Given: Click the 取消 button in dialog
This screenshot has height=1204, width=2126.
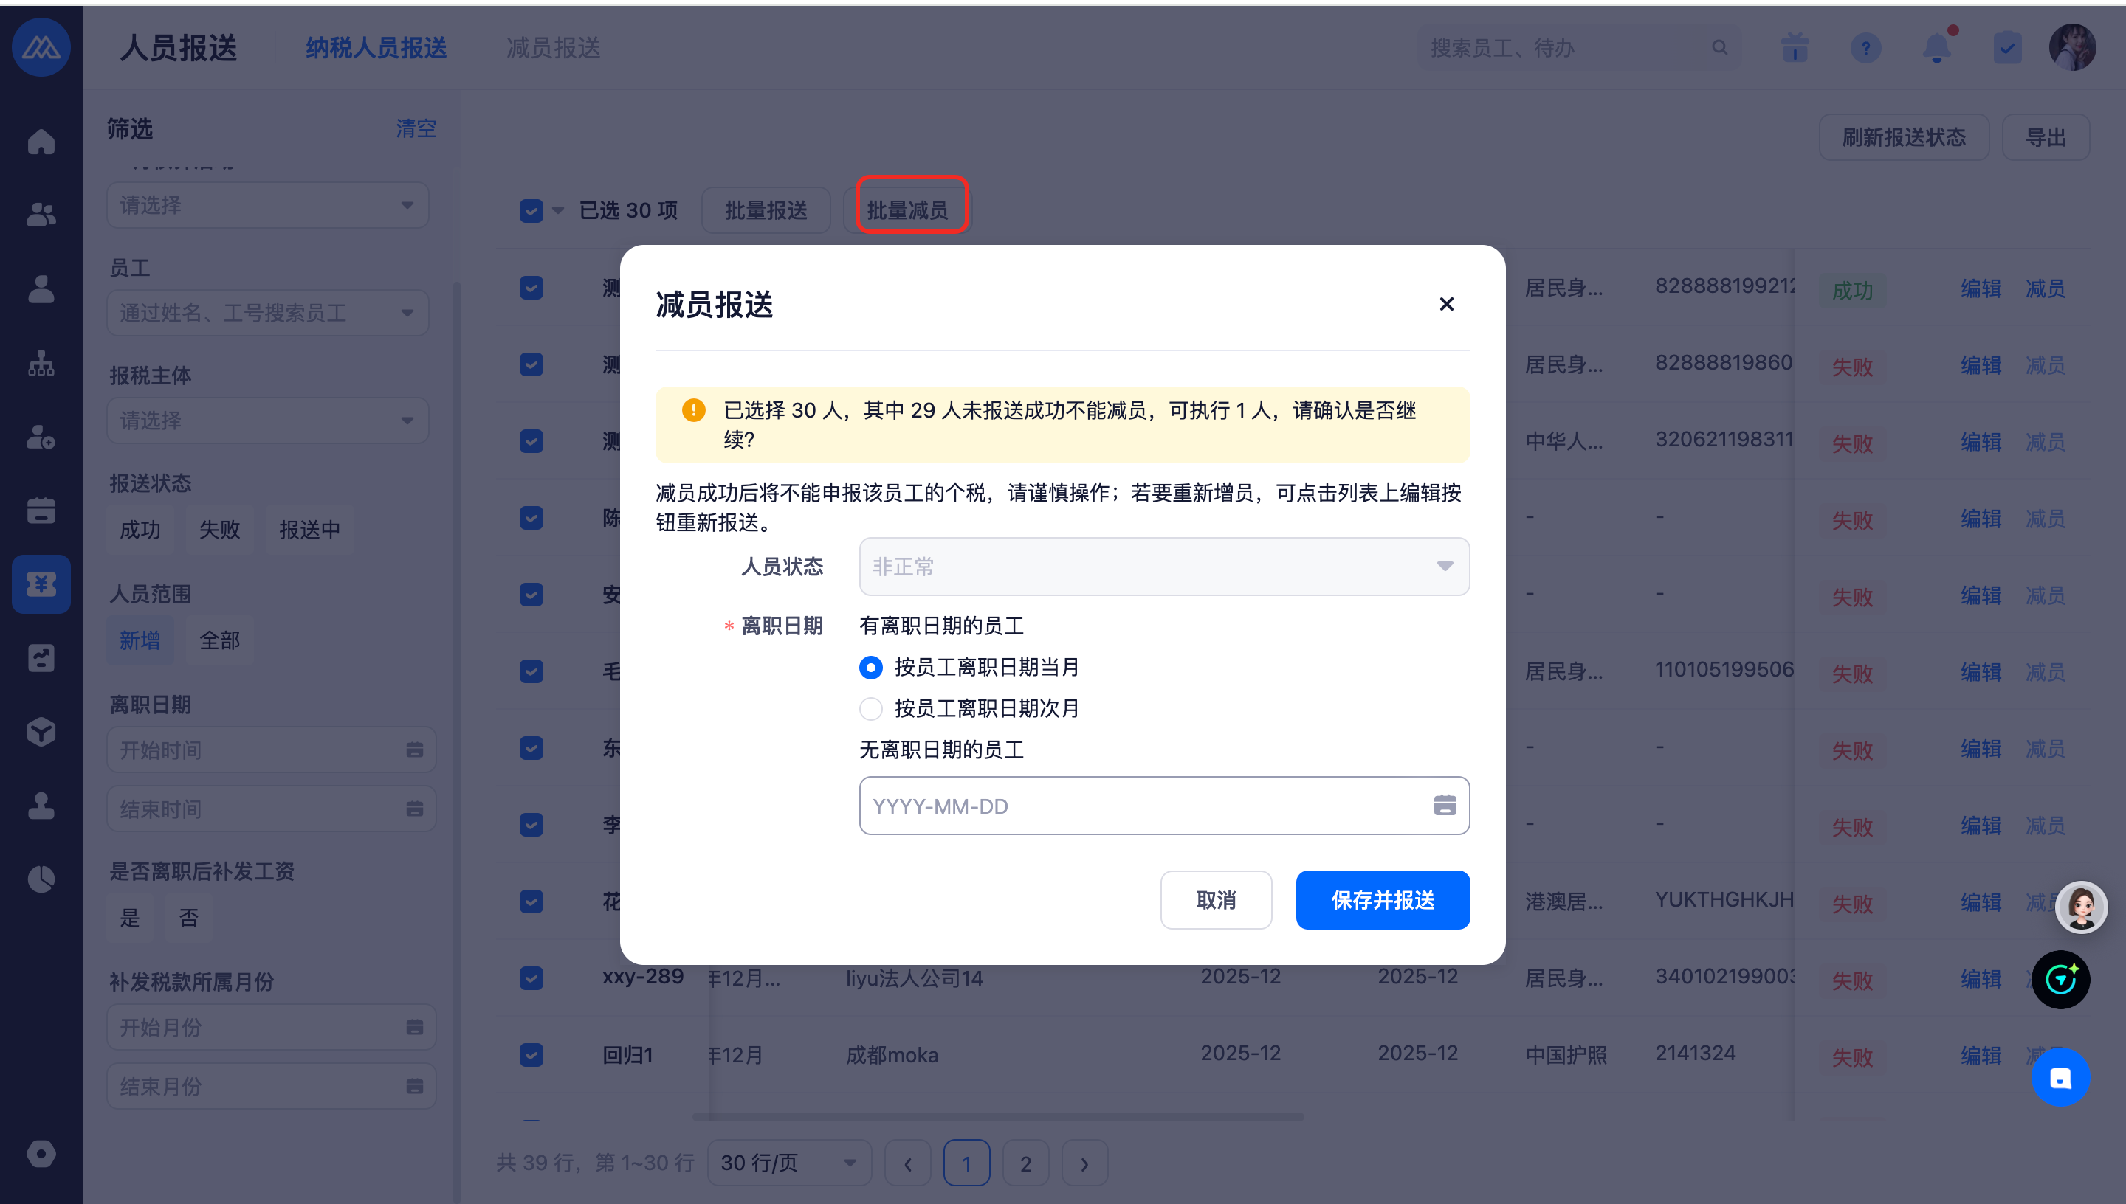Looking at the screenshot, I should point(1215,900).
